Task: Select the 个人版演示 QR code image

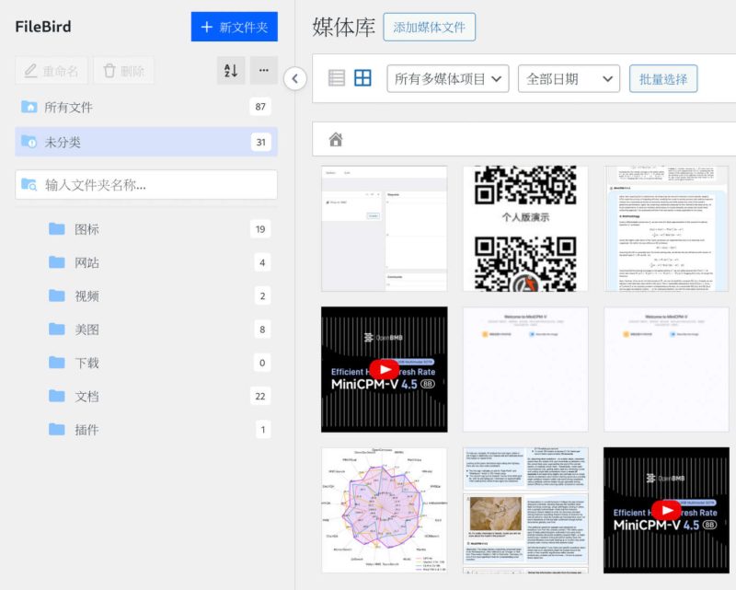Action: click(x=526, y=227)
